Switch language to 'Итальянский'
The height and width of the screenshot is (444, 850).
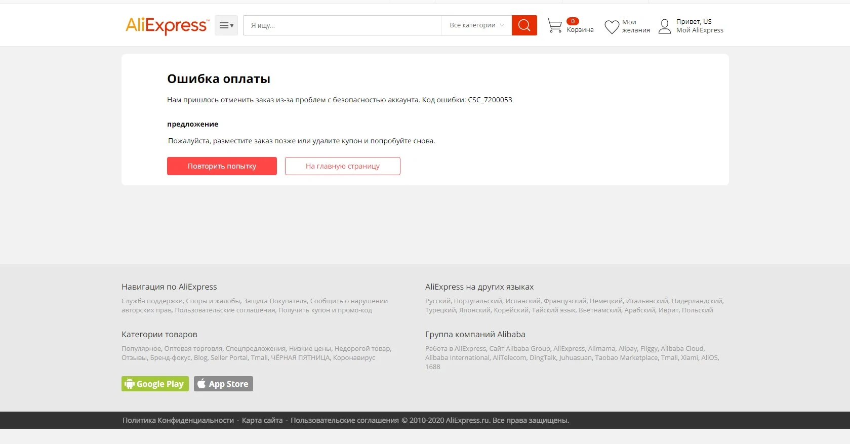coord(647,301)
